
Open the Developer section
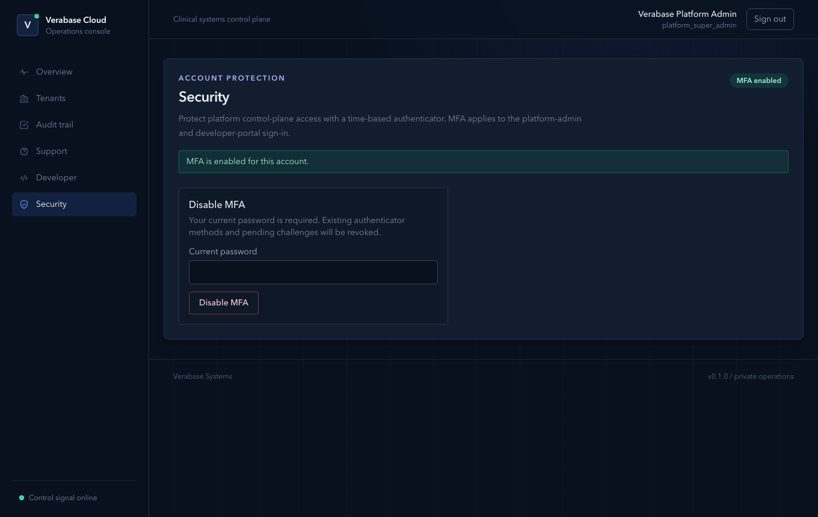[74, 178]
